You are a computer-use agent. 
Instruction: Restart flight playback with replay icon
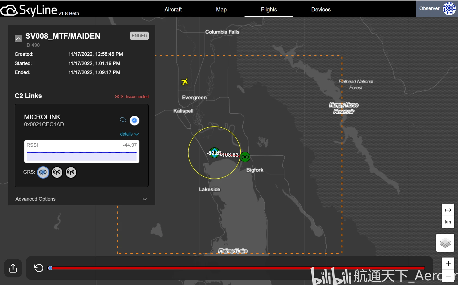(39, 268)
